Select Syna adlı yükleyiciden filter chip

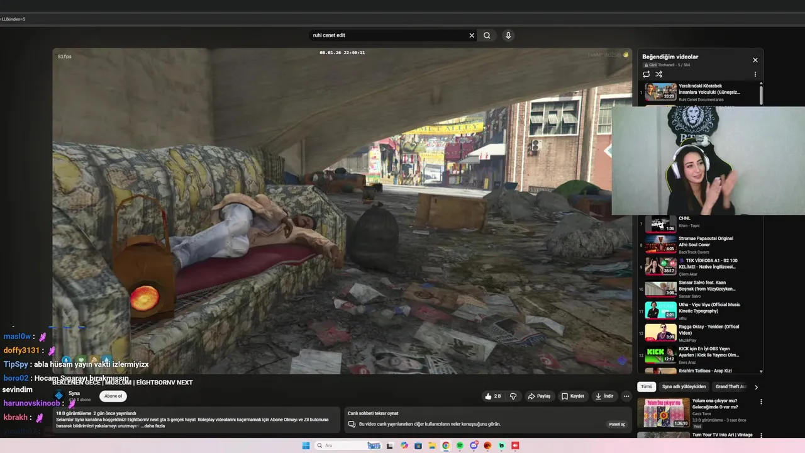point(684,387)
